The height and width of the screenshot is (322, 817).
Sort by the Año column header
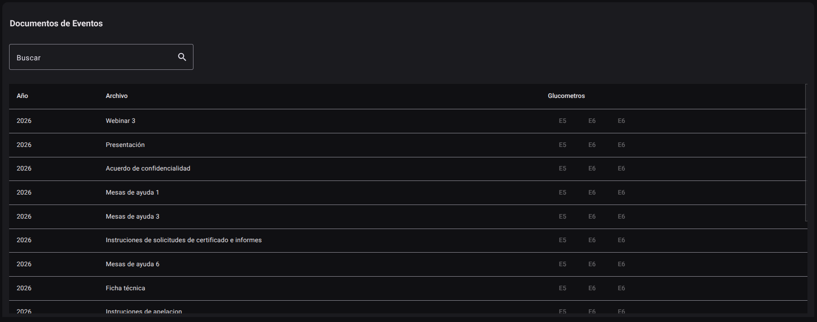point(22,96)
